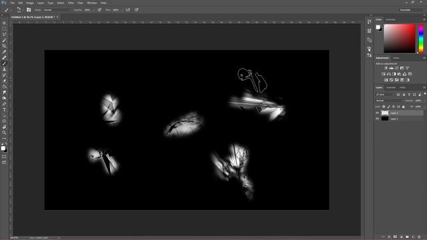The height and width of the screenshot is (240, 427).
Task: Open the Window menu
Action: (x=92, y=3)
